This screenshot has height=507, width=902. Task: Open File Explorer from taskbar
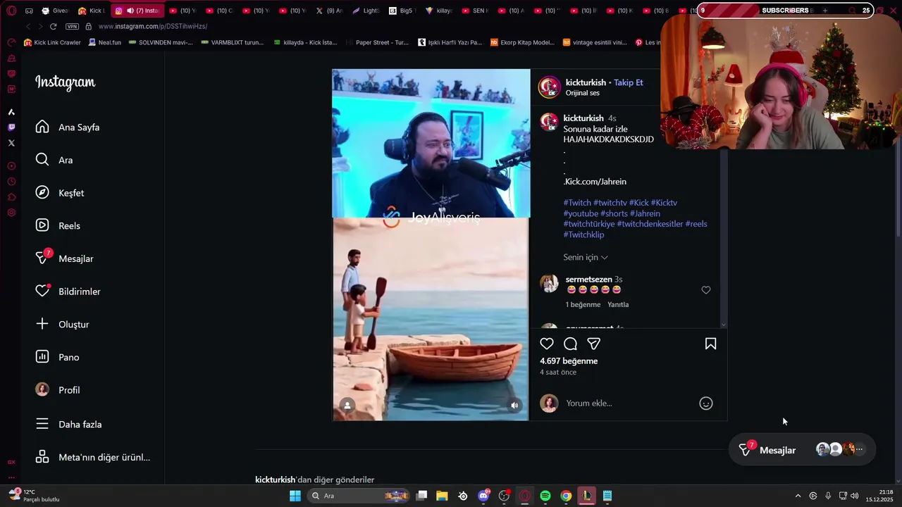[x=442, y=496]
